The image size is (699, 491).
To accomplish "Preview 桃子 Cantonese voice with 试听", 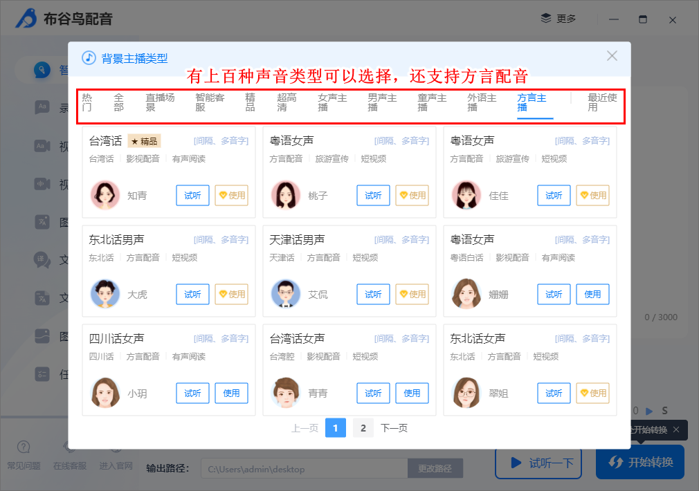I will coord(373,196).
